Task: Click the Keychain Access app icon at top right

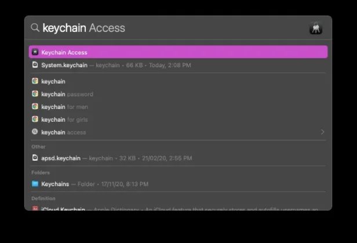Action: [x=316, y=28]
